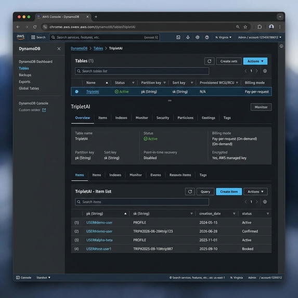Open the item list Actions dropdown
The image size is (298, 298).
tap(255, 191)
